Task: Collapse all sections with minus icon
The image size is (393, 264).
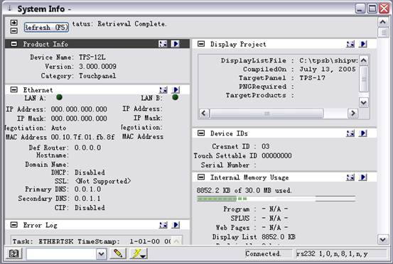Action: [x=14, y=31]
